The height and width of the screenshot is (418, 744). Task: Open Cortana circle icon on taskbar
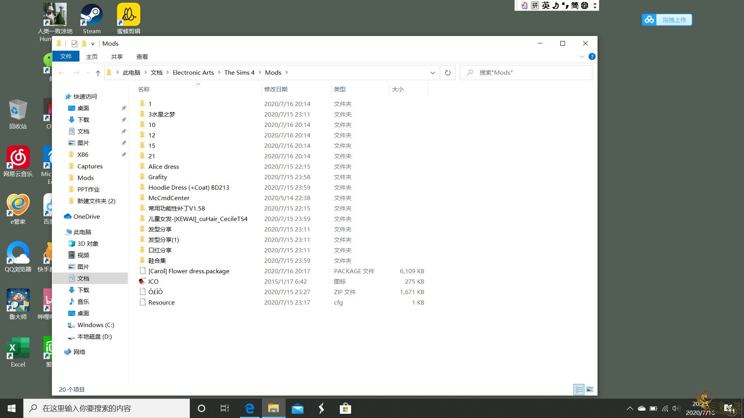click(201, 408)
